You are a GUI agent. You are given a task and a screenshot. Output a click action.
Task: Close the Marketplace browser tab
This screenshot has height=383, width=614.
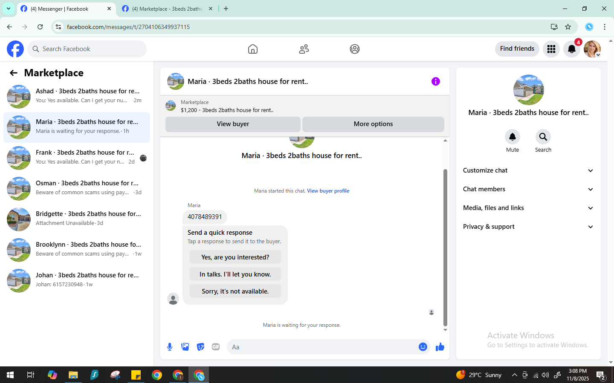pos(210,9)
